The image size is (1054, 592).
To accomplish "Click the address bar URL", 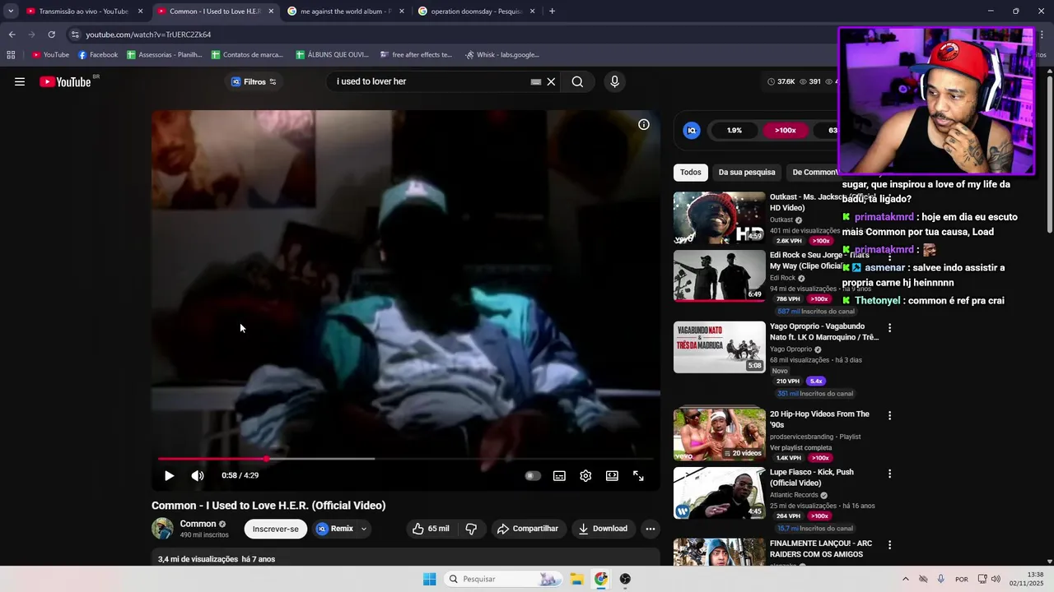I will pyautogui.click(x=149, y=35).
